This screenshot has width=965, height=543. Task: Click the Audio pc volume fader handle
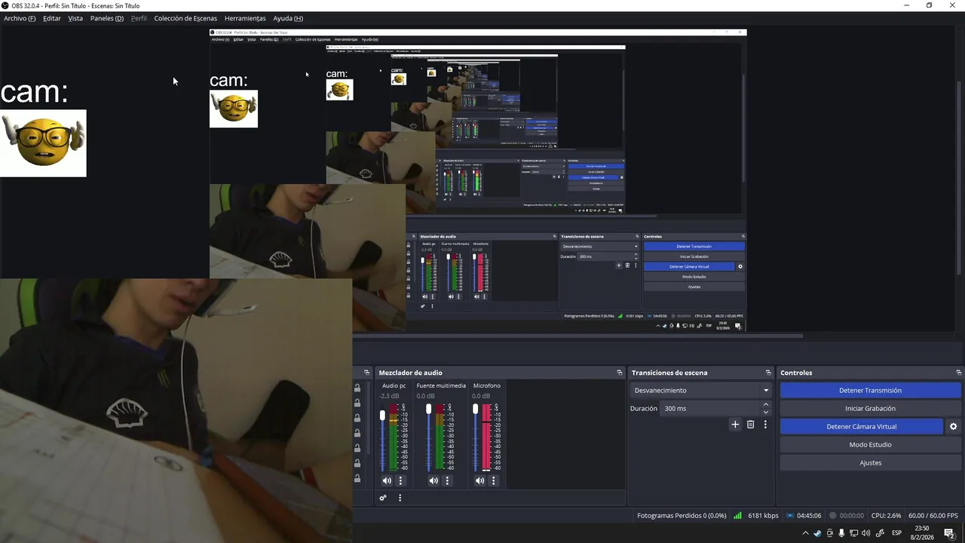click(382, 415)
